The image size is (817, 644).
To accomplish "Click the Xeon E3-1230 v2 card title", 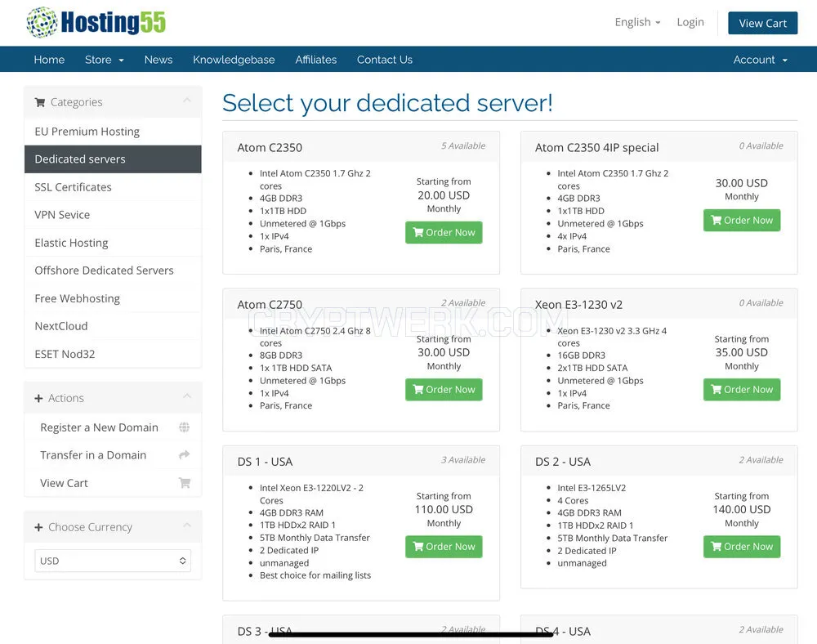I will click(578, 304).
